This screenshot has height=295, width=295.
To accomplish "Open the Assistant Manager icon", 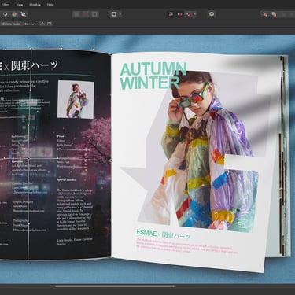I will 212,14.
